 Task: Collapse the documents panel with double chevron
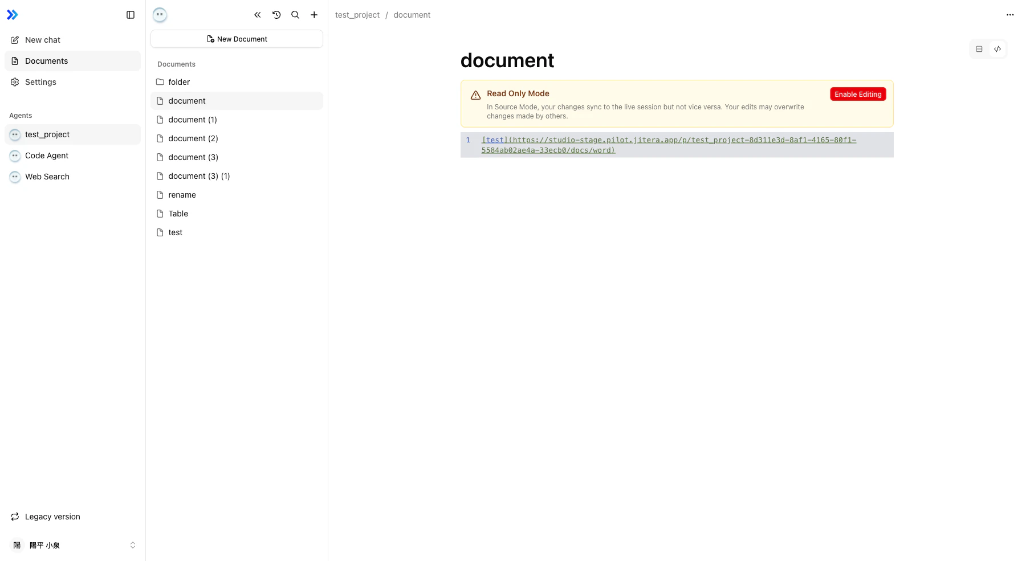(258, 15)
